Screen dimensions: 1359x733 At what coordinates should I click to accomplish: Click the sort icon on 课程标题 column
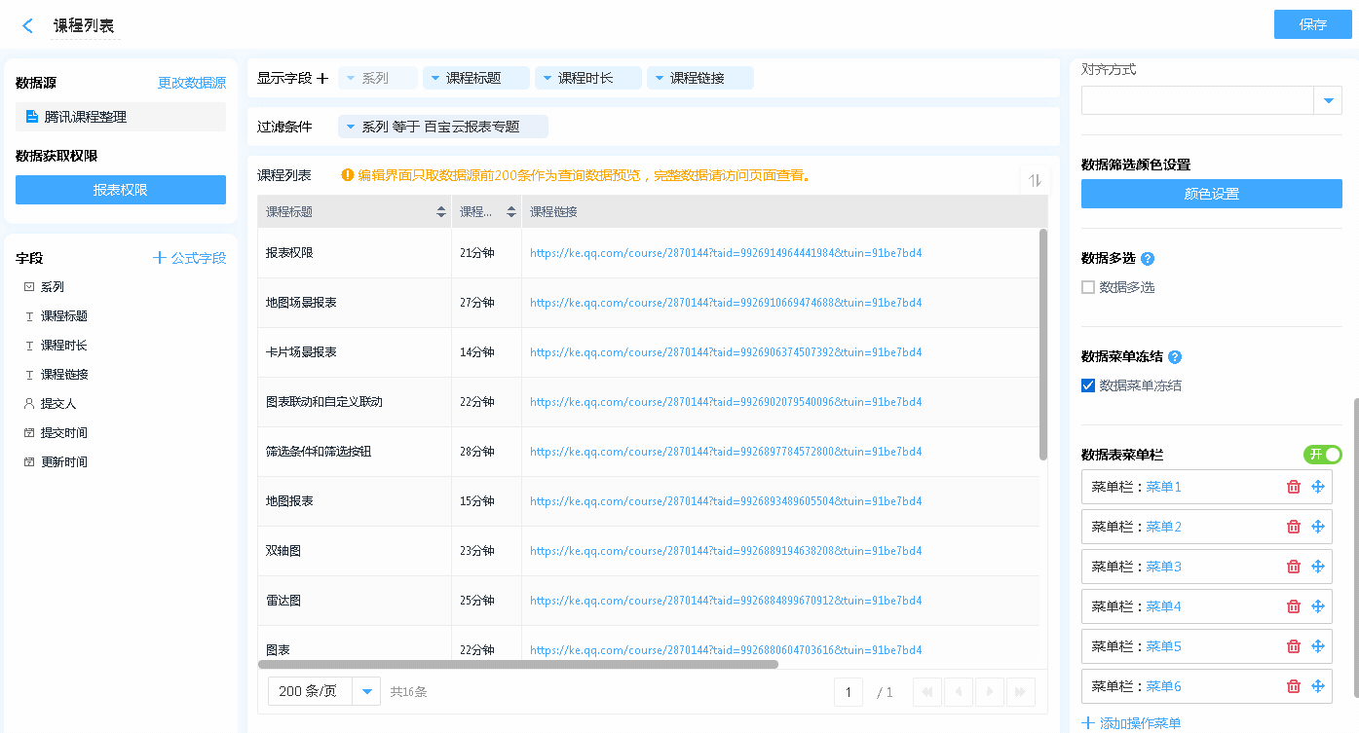(440, 211)
